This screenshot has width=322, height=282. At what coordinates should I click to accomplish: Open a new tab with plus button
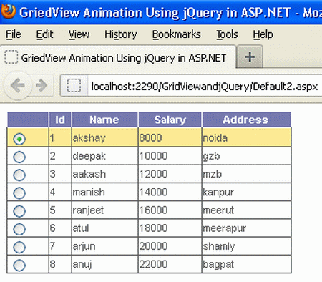click(250, 57)
